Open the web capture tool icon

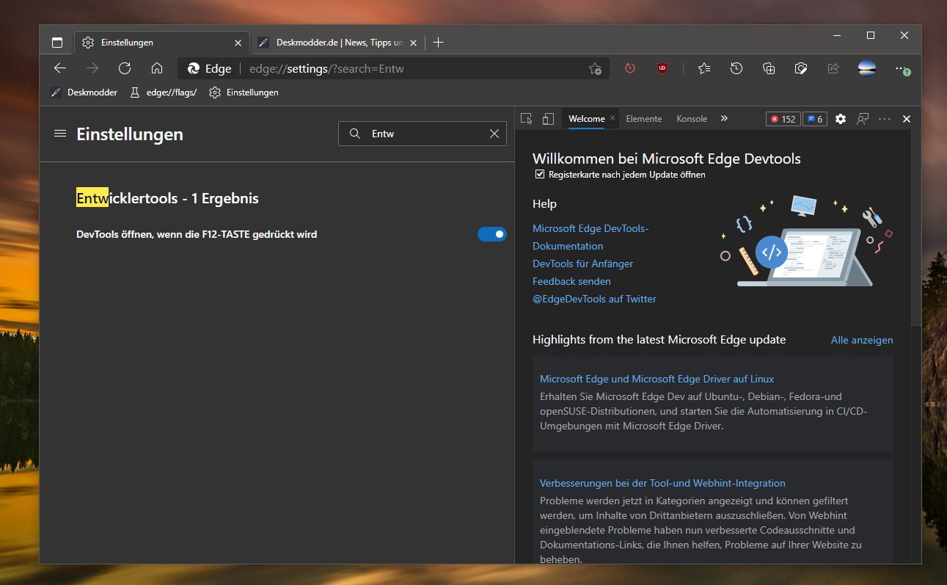click(801, 68)
